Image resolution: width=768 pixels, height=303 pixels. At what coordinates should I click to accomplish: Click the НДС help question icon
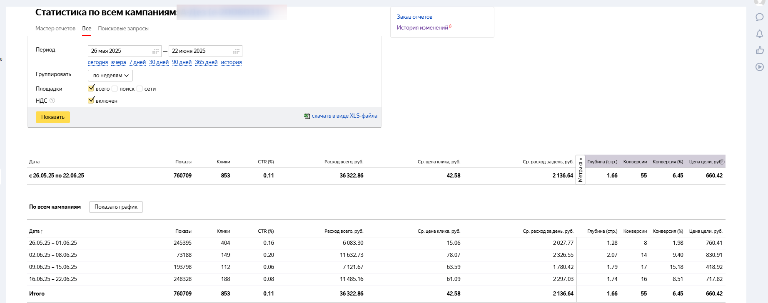coord(52,101)
